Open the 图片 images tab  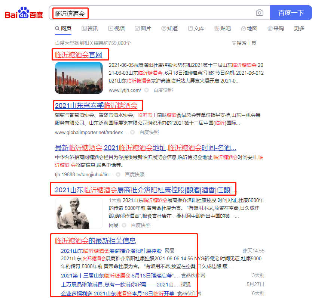[x=143, y=28]
